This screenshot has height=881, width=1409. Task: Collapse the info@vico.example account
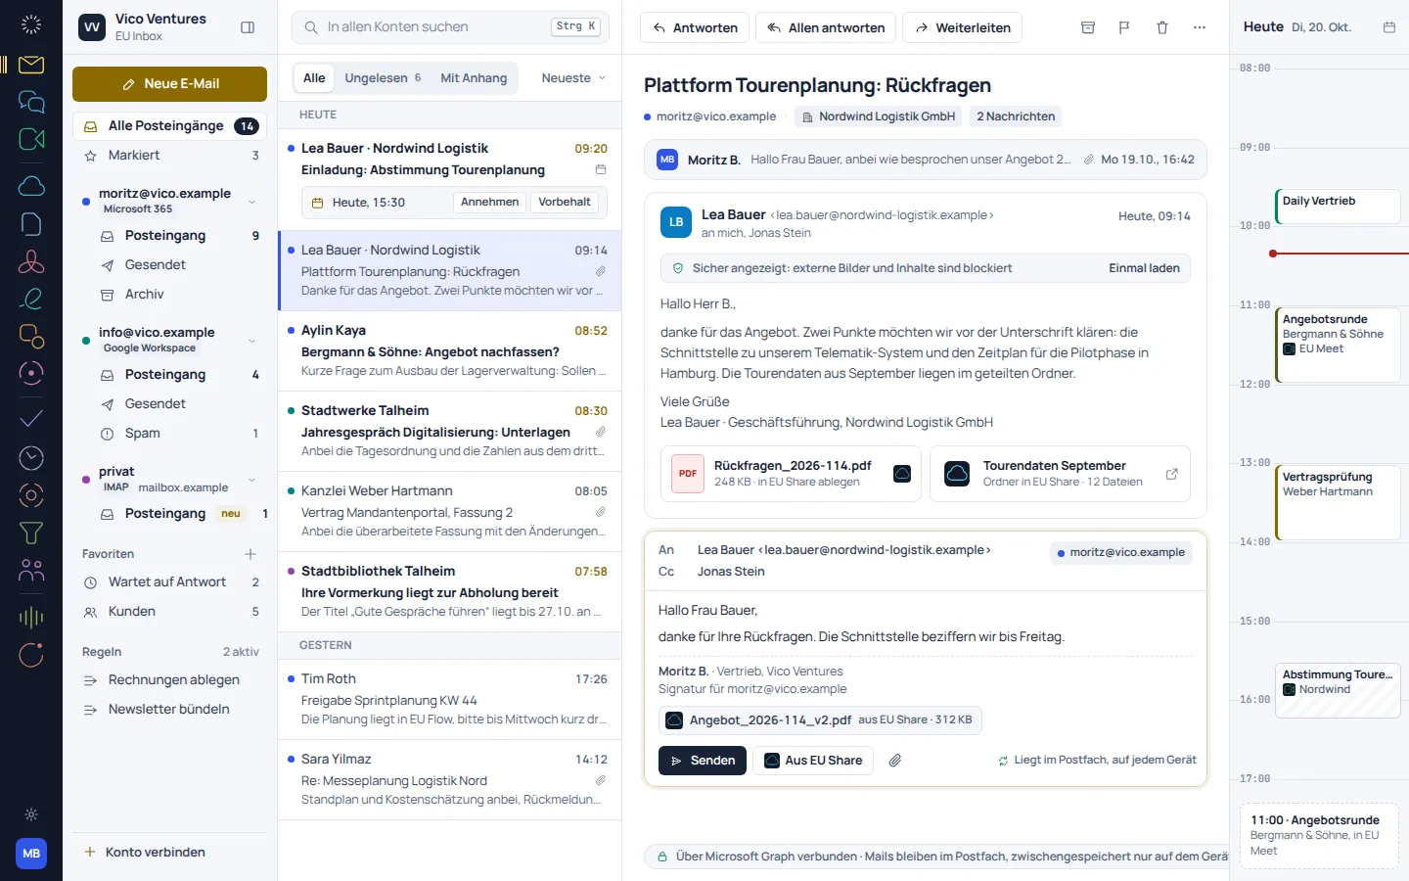[252, 341]
